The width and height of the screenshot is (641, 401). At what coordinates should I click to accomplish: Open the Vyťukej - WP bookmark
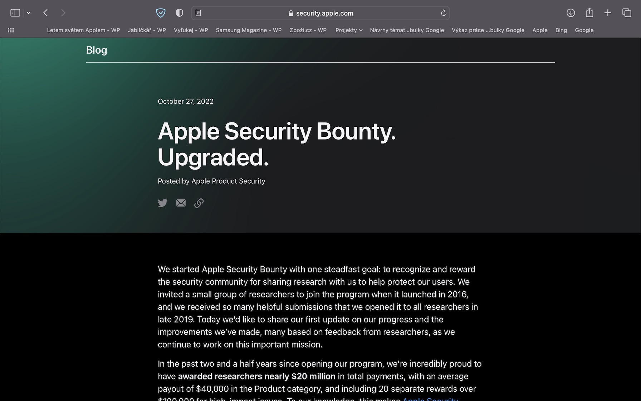tap(191, 30)
